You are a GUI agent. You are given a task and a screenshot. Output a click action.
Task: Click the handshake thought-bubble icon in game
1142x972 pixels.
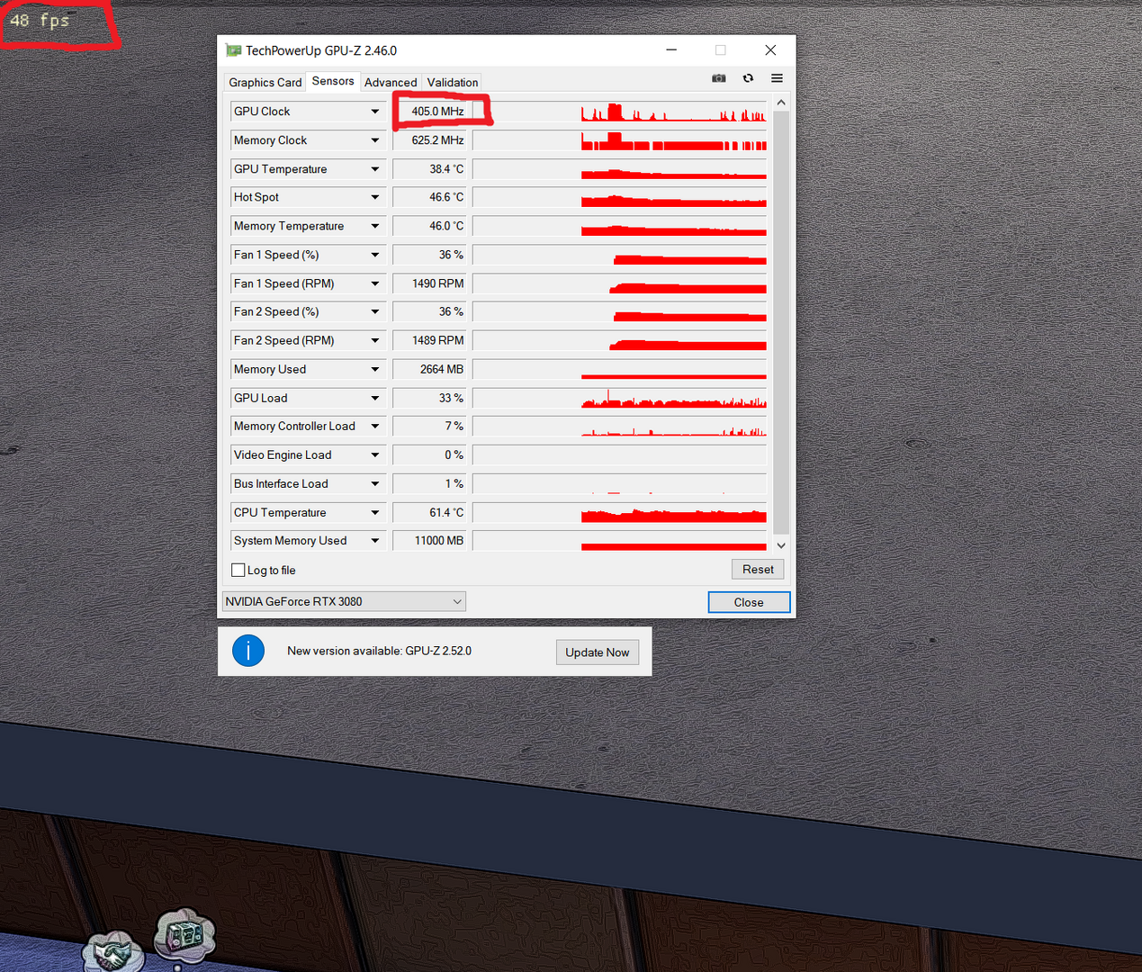112,952
